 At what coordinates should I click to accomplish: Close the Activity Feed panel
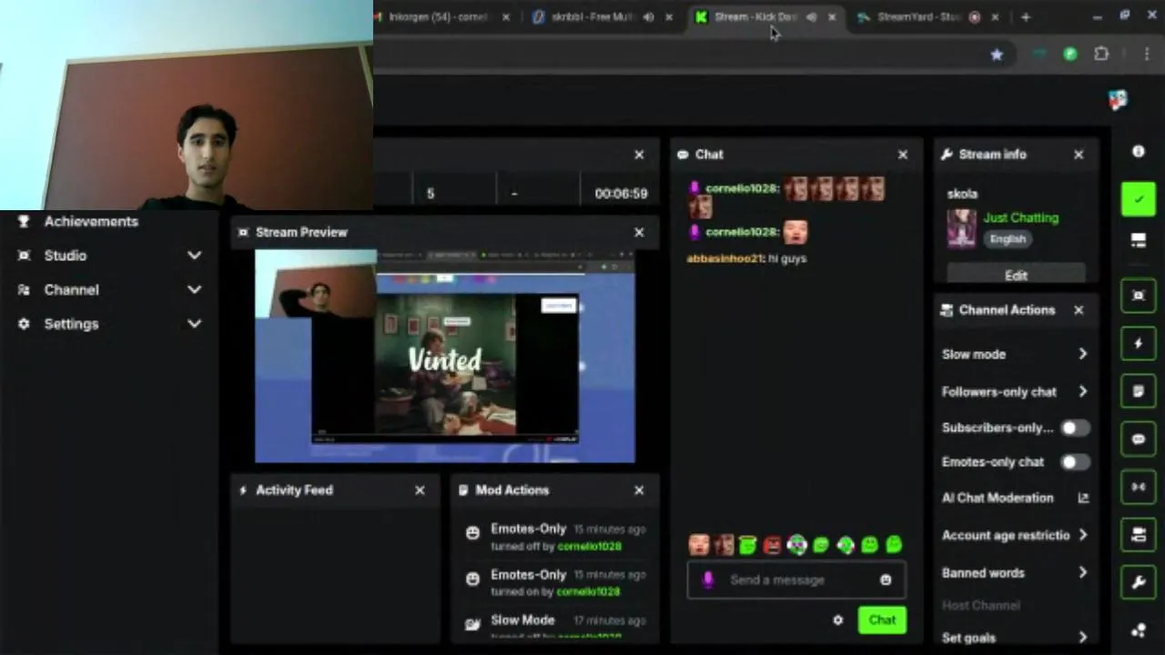[x=420, y=490]
